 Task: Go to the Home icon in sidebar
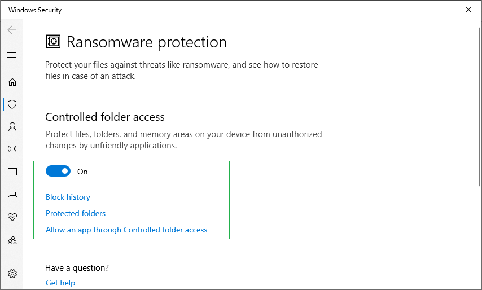(x=12, y=82)
